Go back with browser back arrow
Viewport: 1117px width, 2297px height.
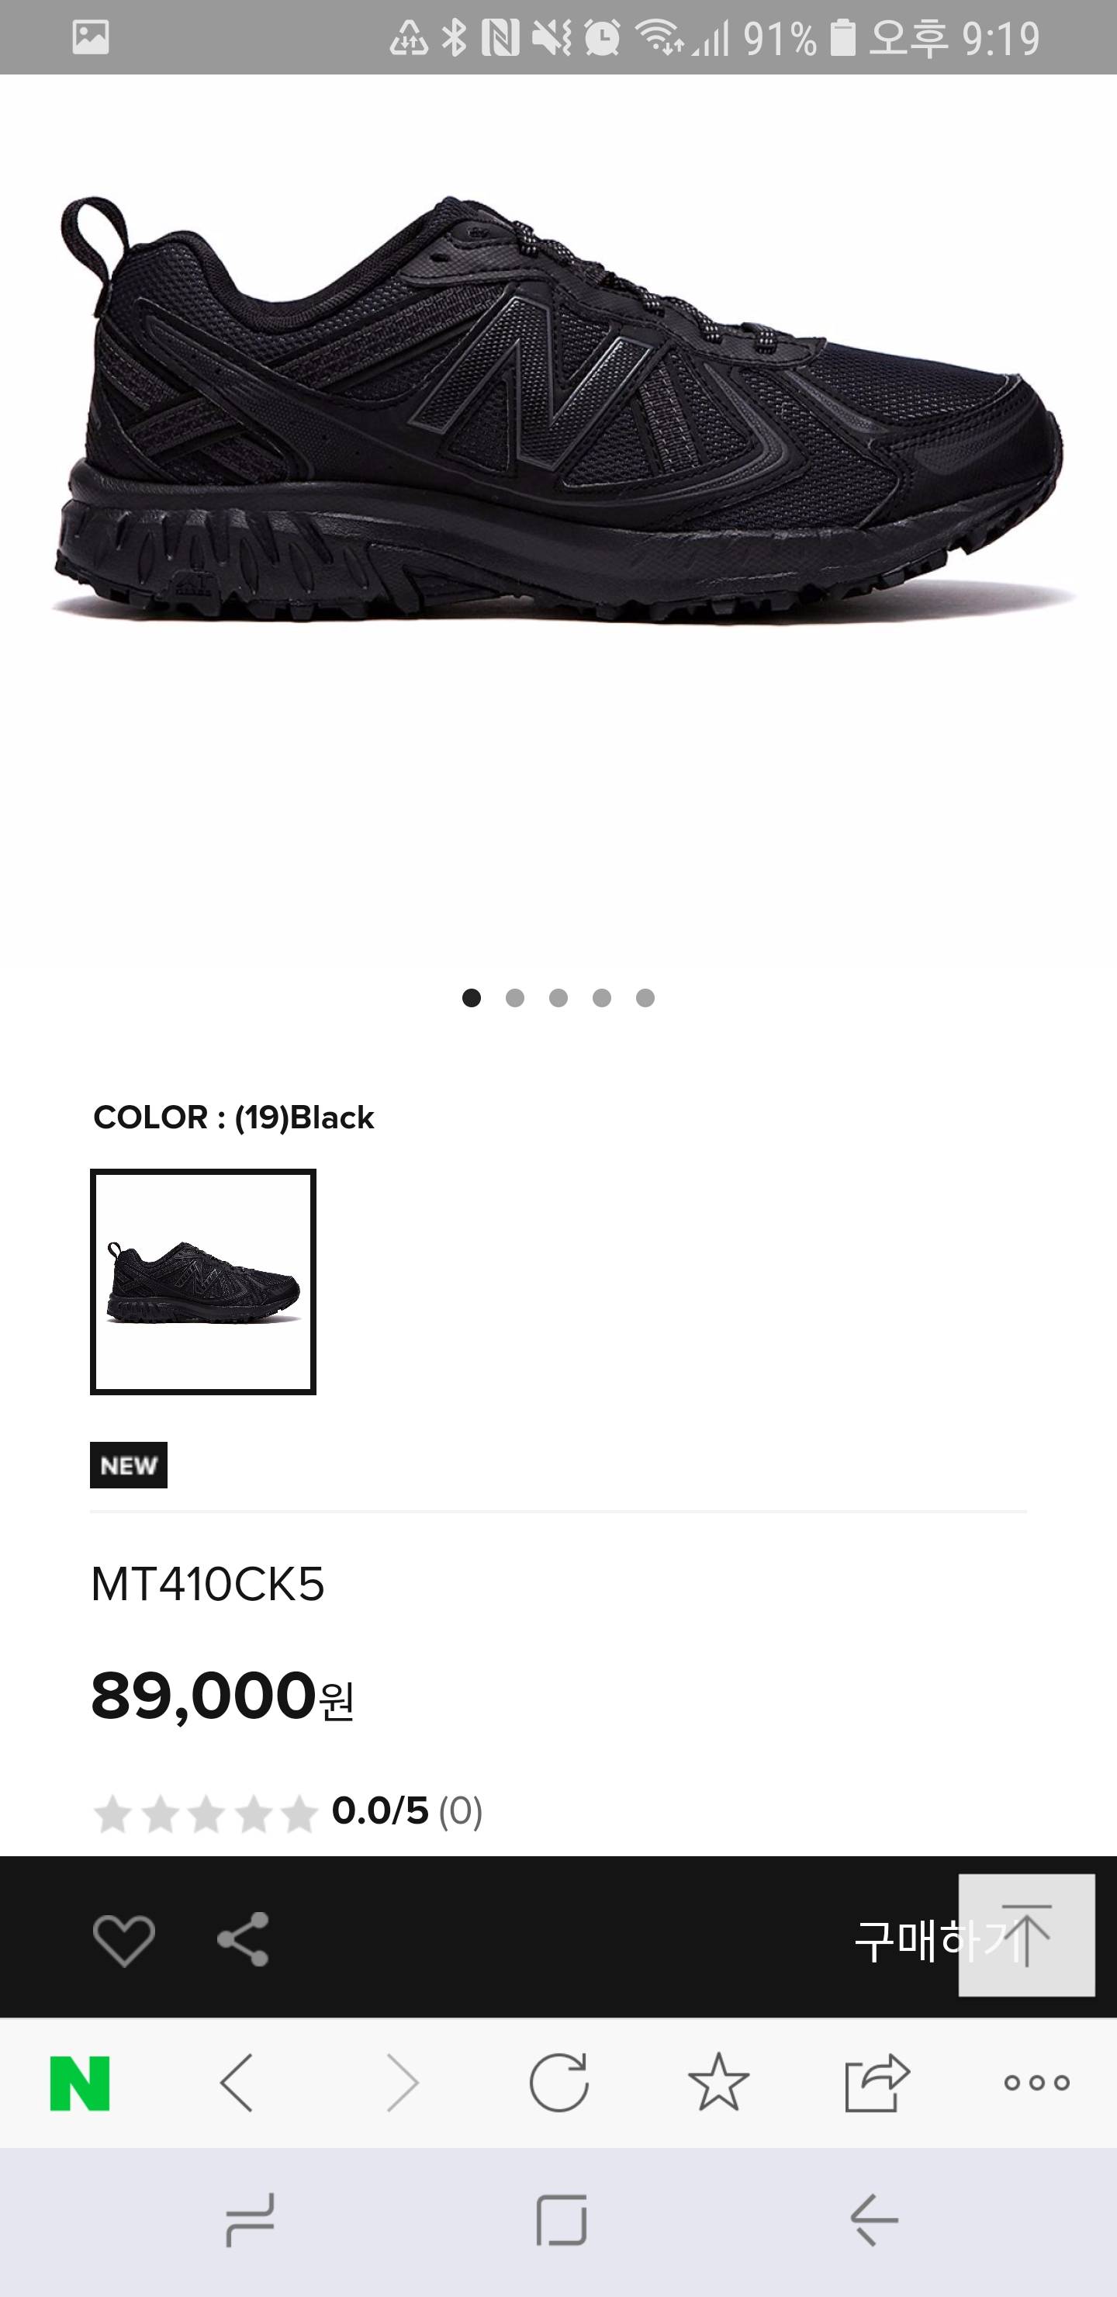point(237,2083)
